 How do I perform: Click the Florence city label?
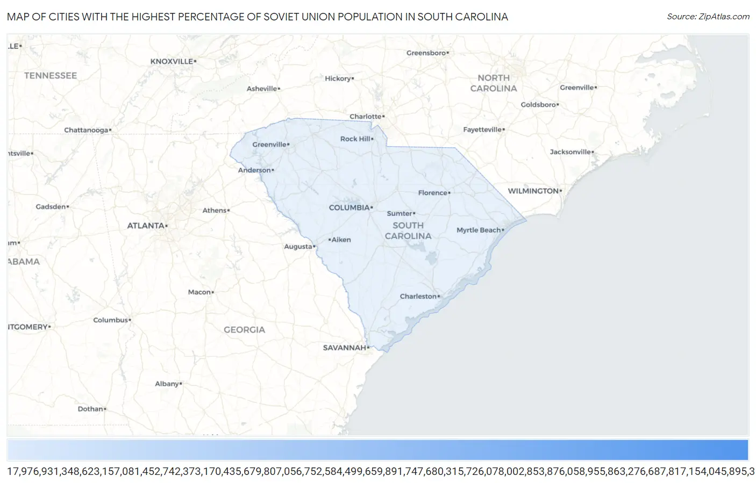pyautogui.click(x=433, y=192)
